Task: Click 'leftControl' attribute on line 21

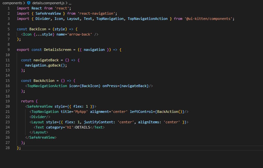Action: (141, 112)
